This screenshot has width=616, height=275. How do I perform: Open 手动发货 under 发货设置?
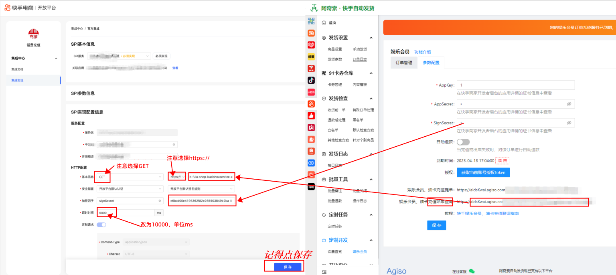click(360, 49)
